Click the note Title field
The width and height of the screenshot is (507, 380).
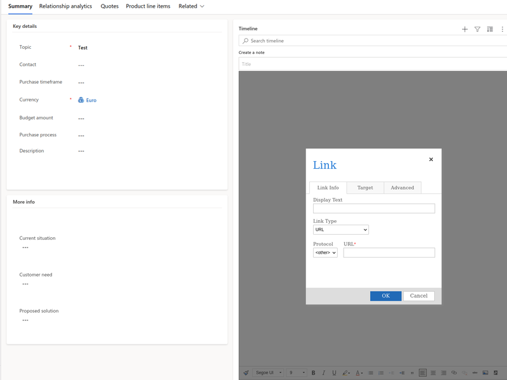tap(373, 64)
